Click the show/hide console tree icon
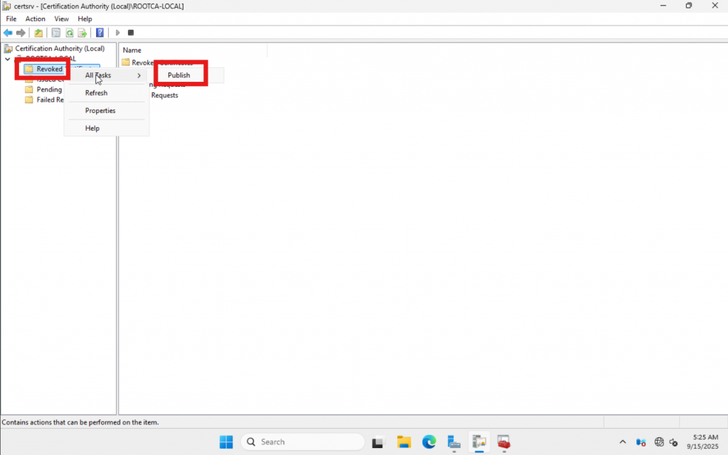The width and height of the screenshot is (728, 455). (x=55, y=33)
